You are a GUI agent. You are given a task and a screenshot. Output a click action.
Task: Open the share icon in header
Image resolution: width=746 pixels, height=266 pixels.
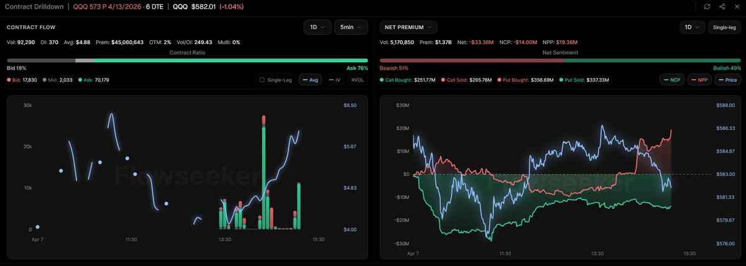pyautogui.click(x=721, y=6)
